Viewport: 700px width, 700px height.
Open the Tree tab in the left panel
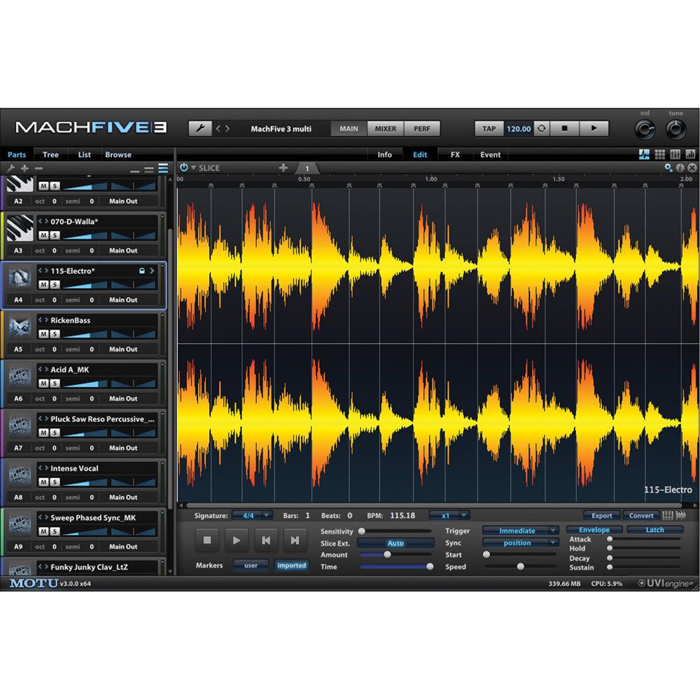pos(50,154)
